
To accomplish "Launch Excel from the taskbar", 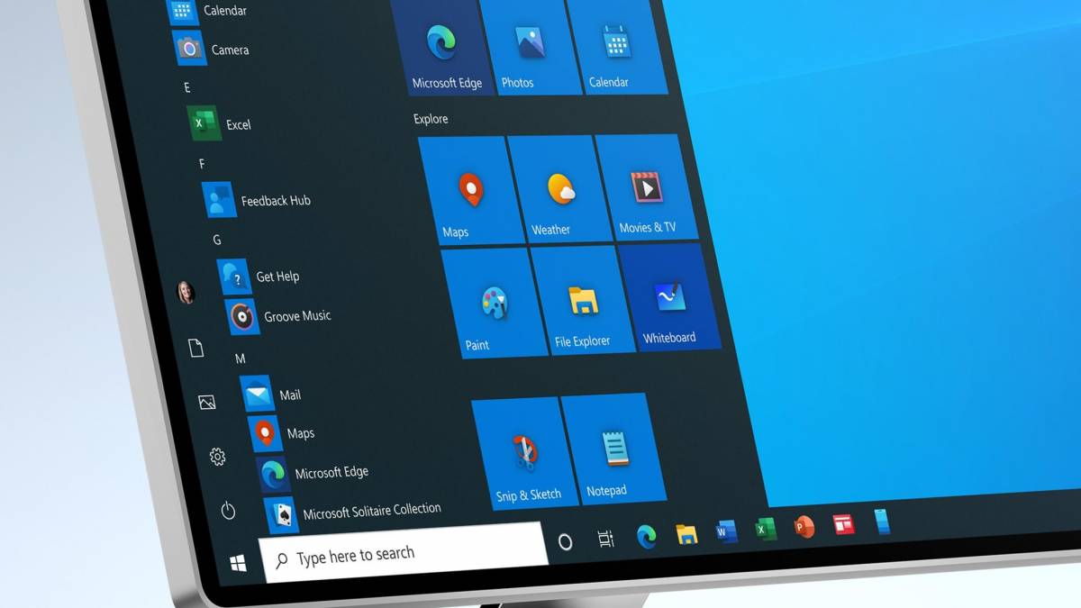I will tap(765, 528).
